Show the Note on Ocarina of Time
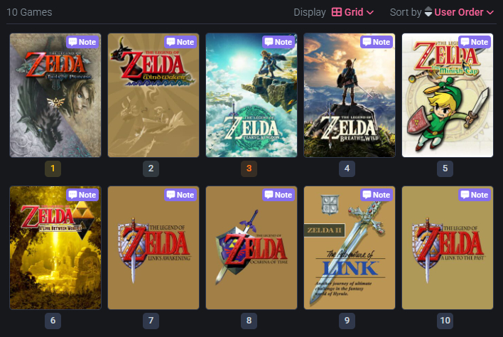The image size is (503, 337). [278, 195]
